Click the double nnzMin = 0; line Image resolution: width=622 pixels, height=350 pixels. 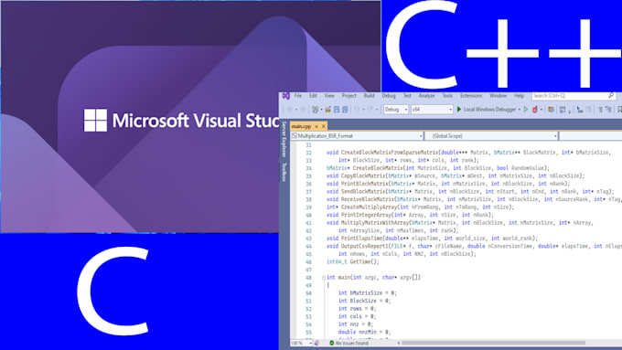[x=364, y=332]
